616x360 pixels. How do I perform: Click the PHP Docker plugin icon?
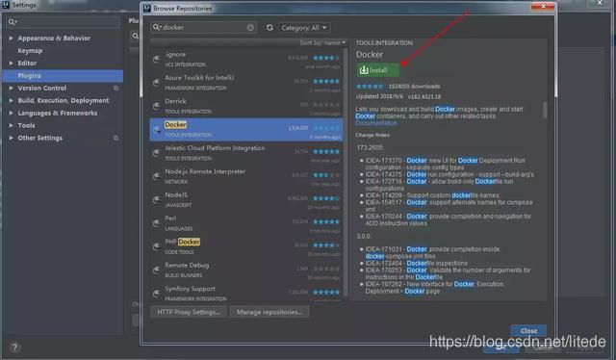(156, 246)
